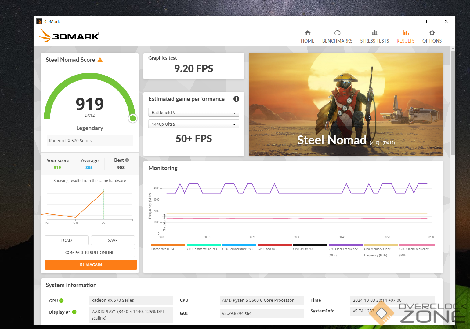Toggle the Frame rate (FPS) legend swatch

point(168,245)
